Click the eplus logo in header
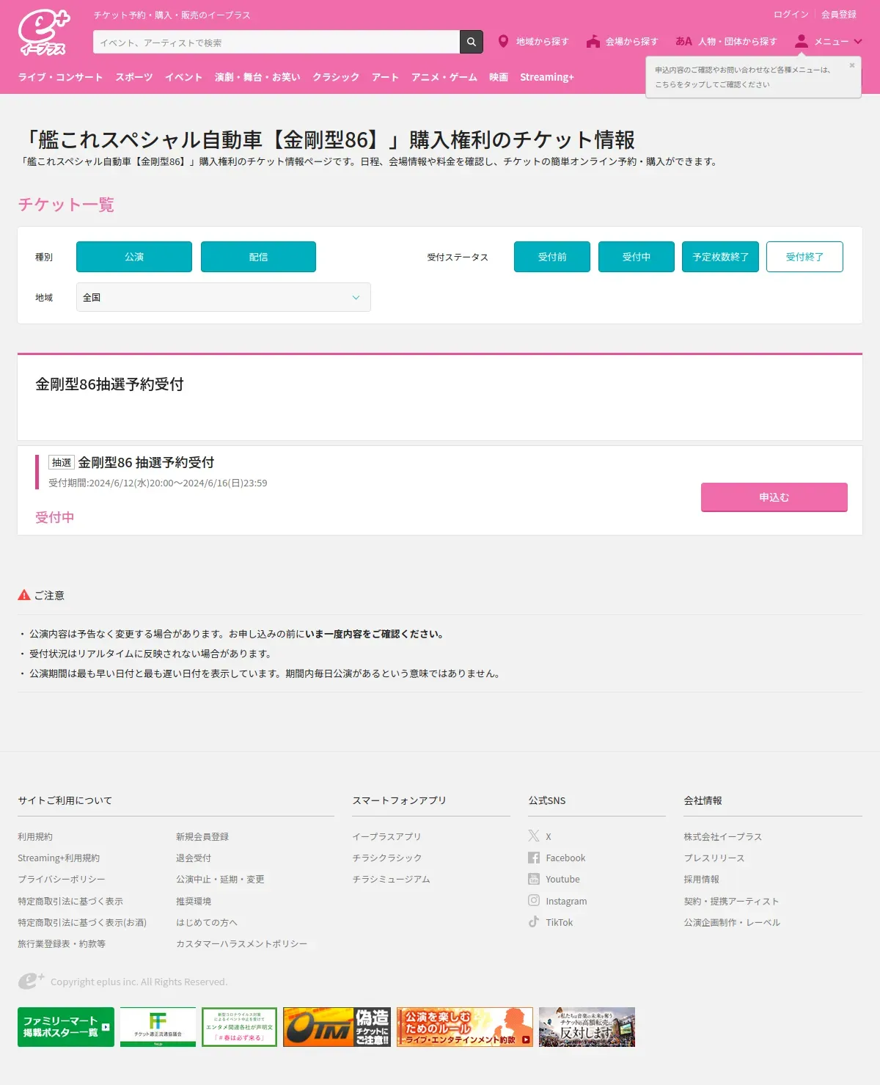 pyautogui.click(x=44, y=32)
